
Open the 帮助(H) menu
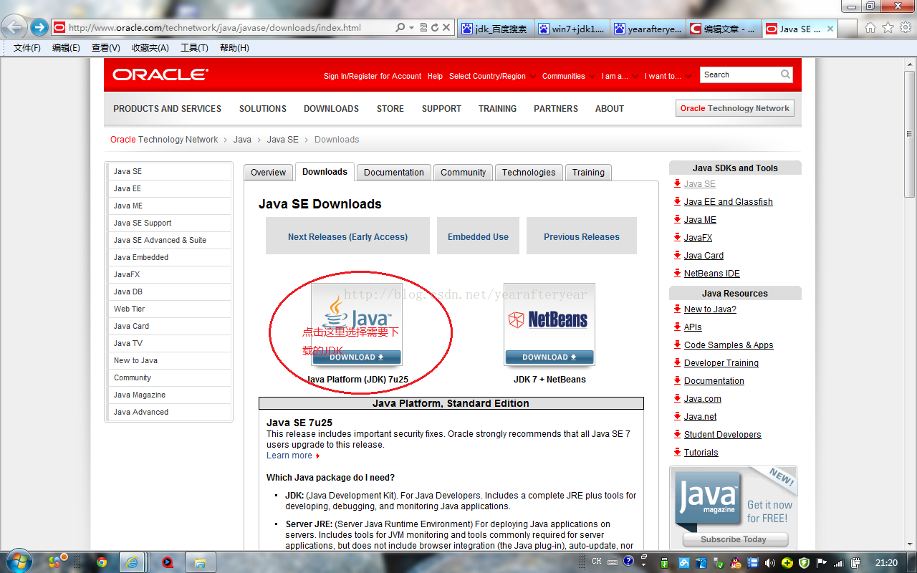click(x=234, y=48)
